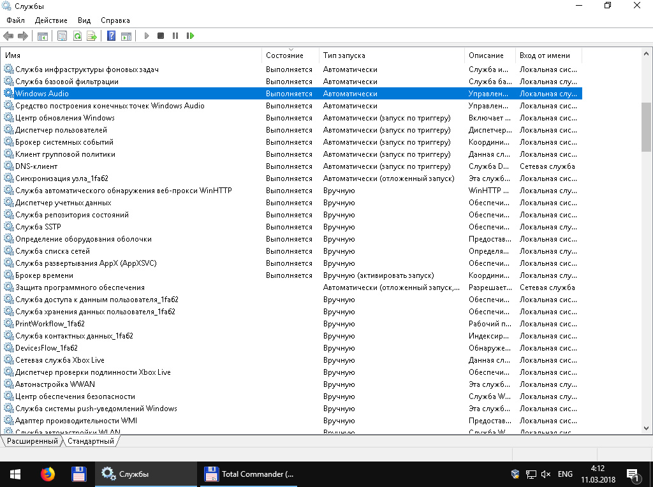
Task: Stop the service with the square icon
Action: [x=161, y=36]
